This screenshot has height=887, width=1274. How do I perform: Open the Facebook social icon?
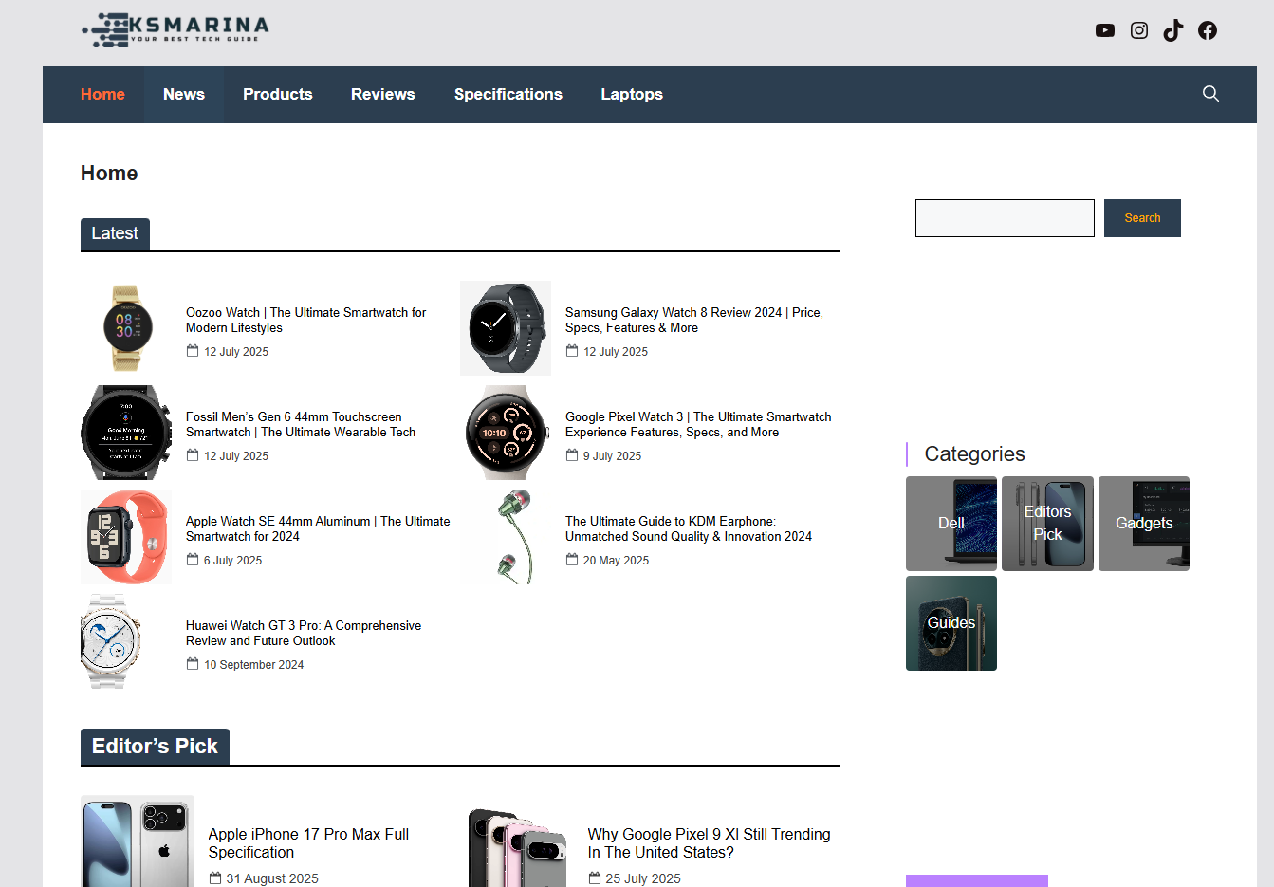click(1207, 30)
